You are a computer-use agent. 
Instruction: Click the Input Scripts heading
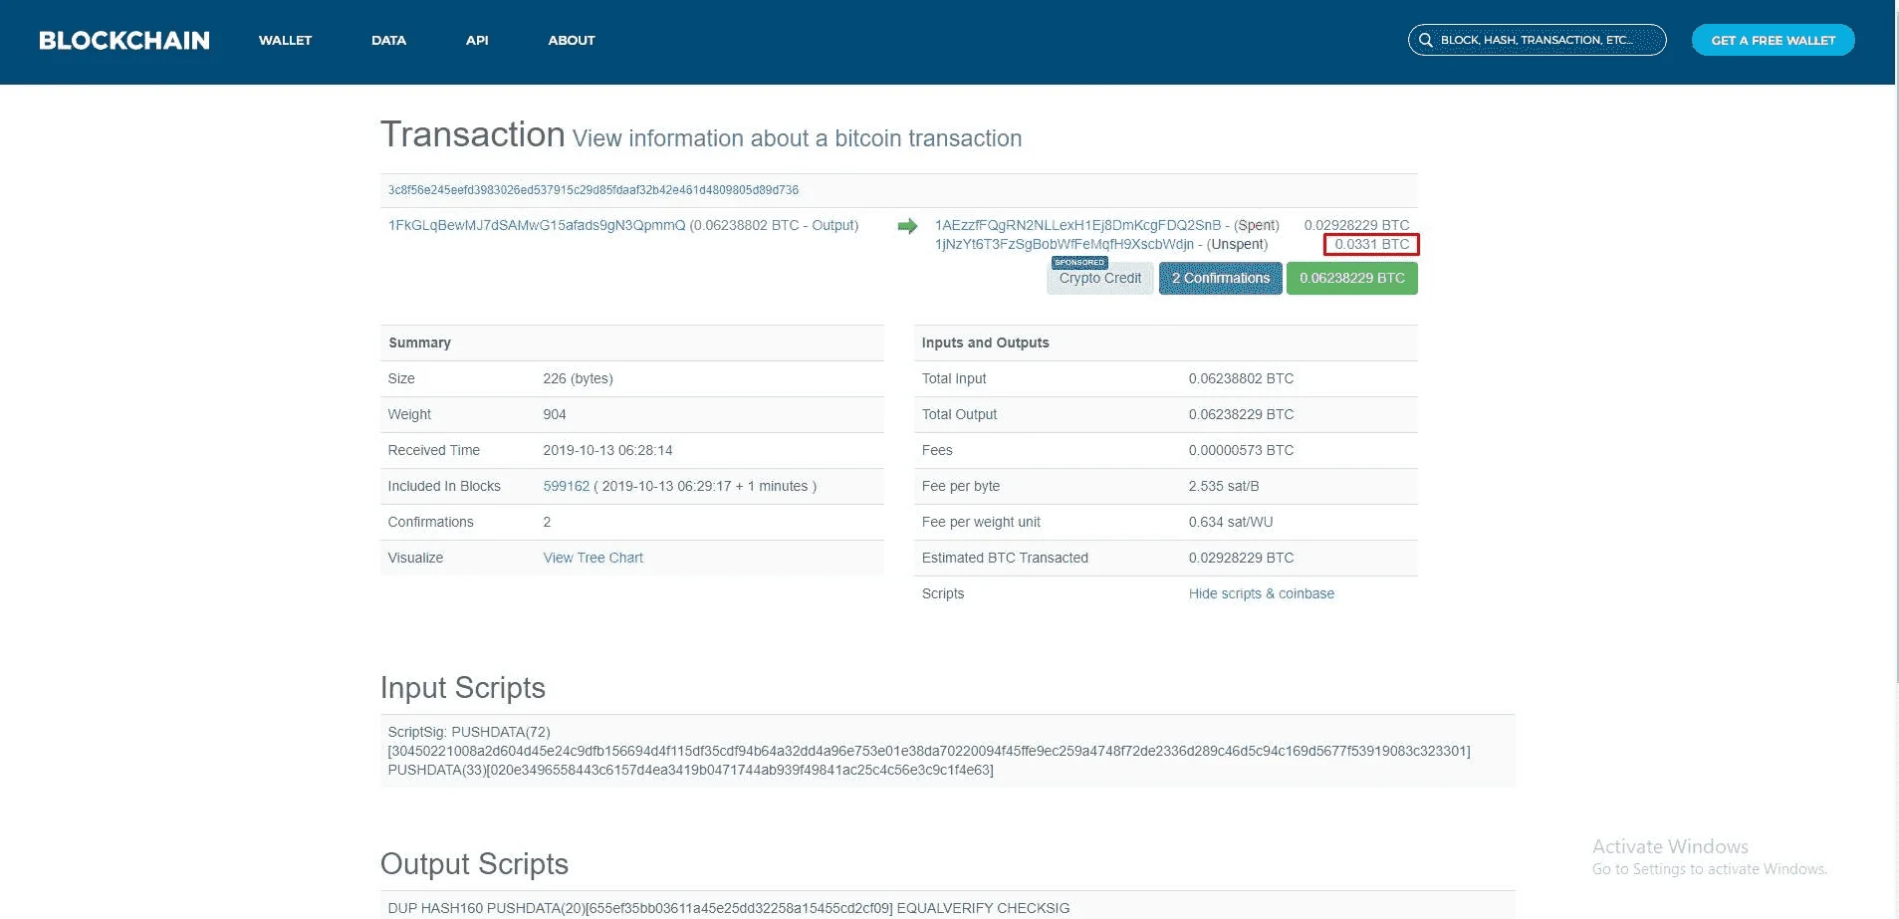tap(463, 688)
